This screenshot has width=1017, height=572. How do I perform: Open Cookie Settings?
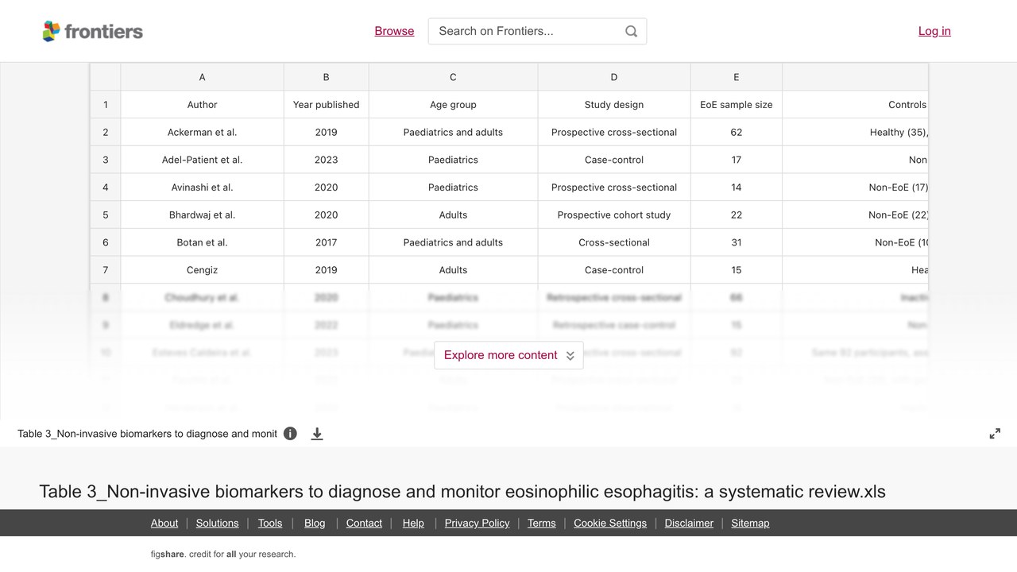coord(610,523)
